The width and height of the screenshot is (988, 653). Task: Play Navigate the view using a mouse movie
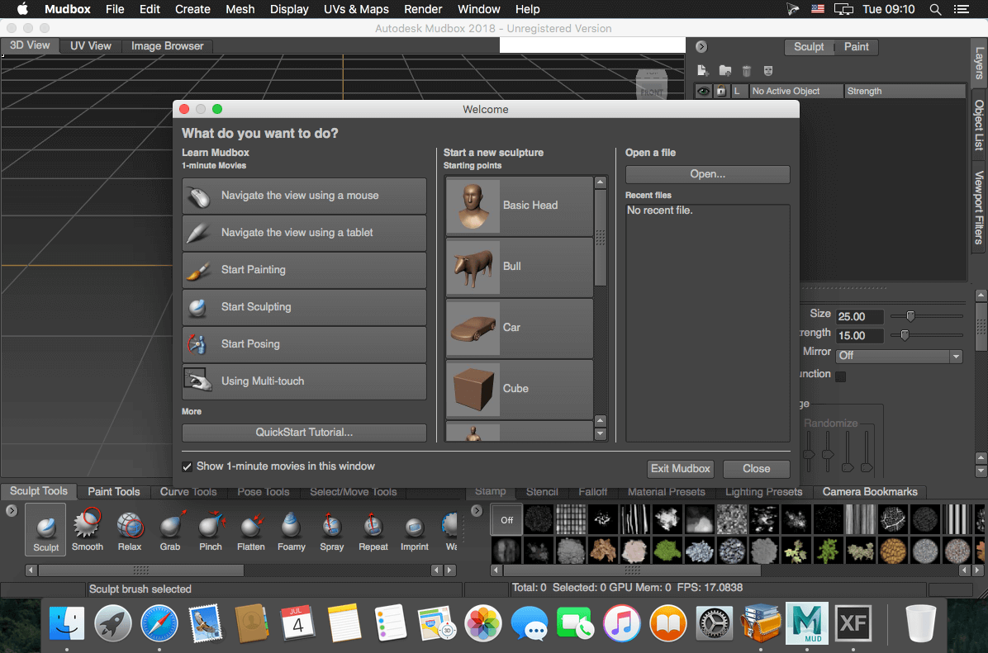tap(304, 196)
